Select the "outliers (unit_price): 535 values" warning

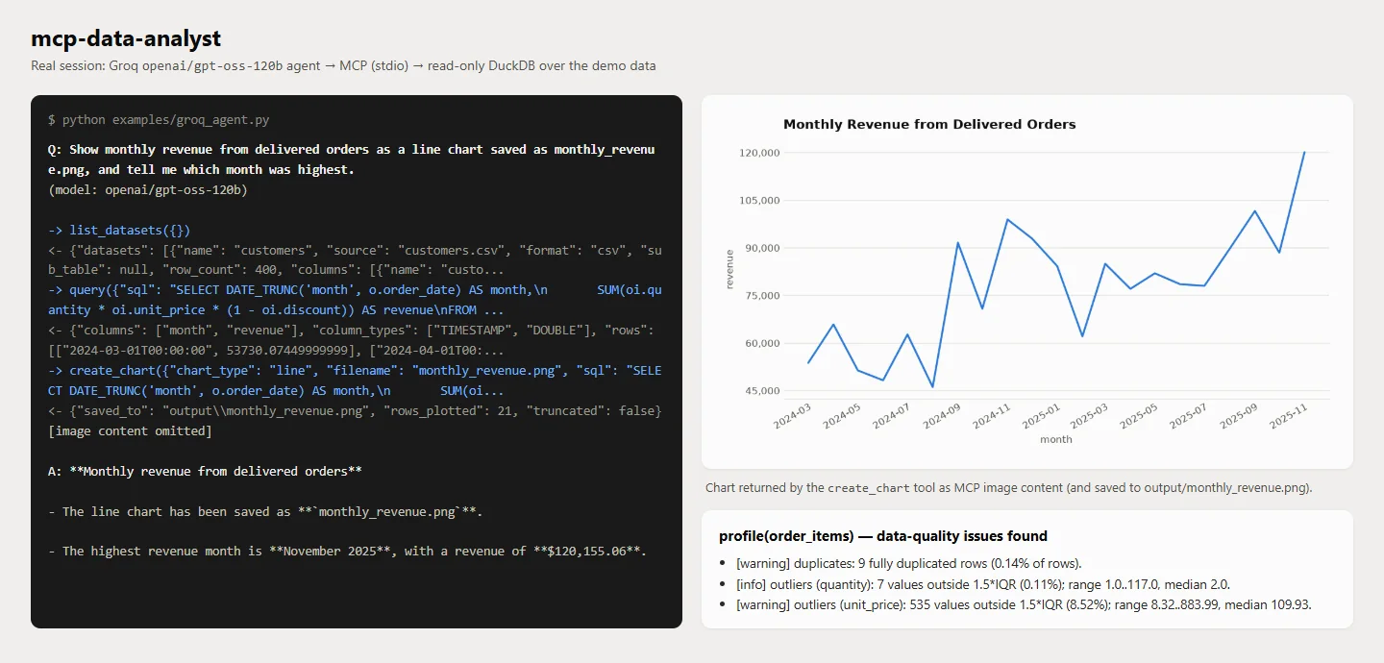(1024, 605)
